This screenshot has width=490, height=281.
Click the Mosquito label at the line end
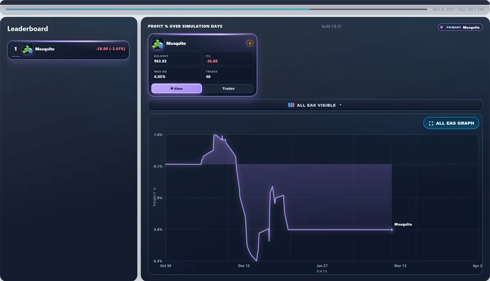403,224
